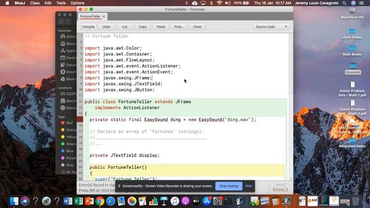Open Keynote from the dock
370x208 pixels.
point(164,201)
